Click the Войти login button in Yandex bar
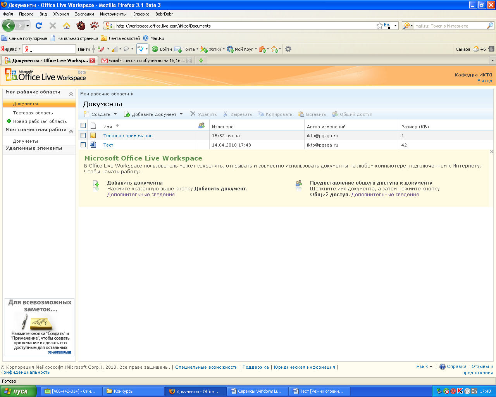This screenshot has width=496, height=397. [162, 49]
